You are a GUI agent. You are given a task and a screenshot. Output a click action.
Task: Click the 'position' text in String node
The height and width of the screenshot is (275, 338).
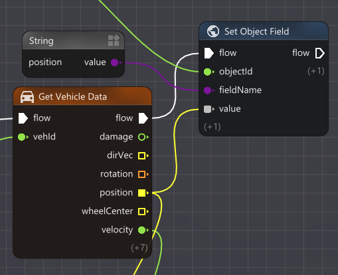(45, 62)
